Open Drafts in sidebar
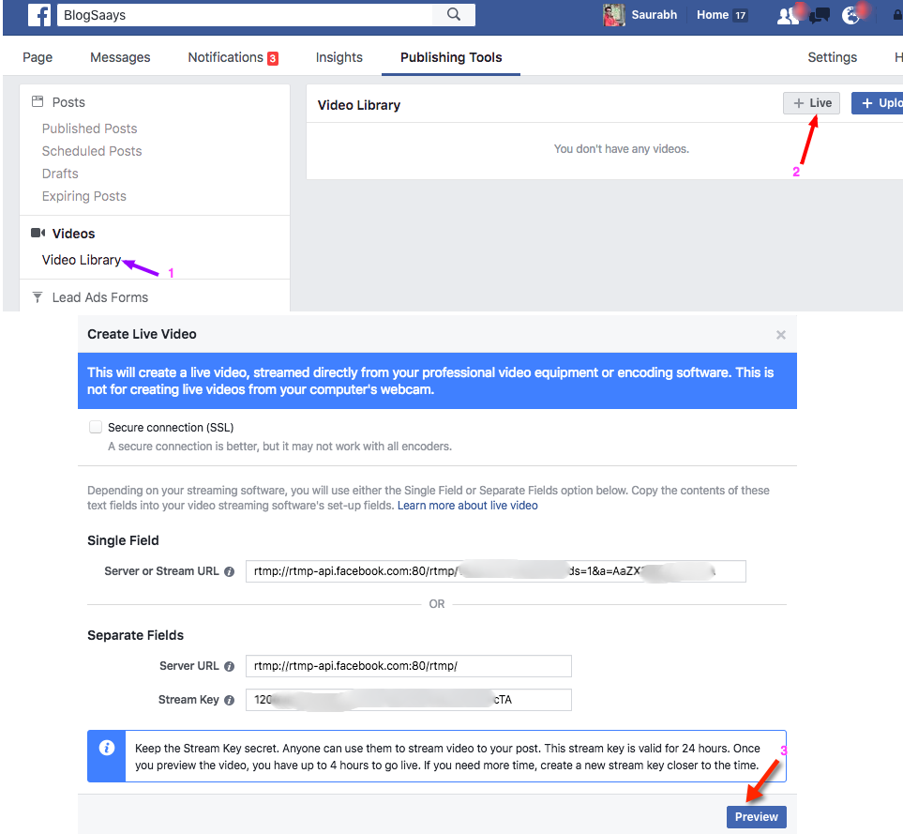 pyautogui.click(x=60, y=174)
